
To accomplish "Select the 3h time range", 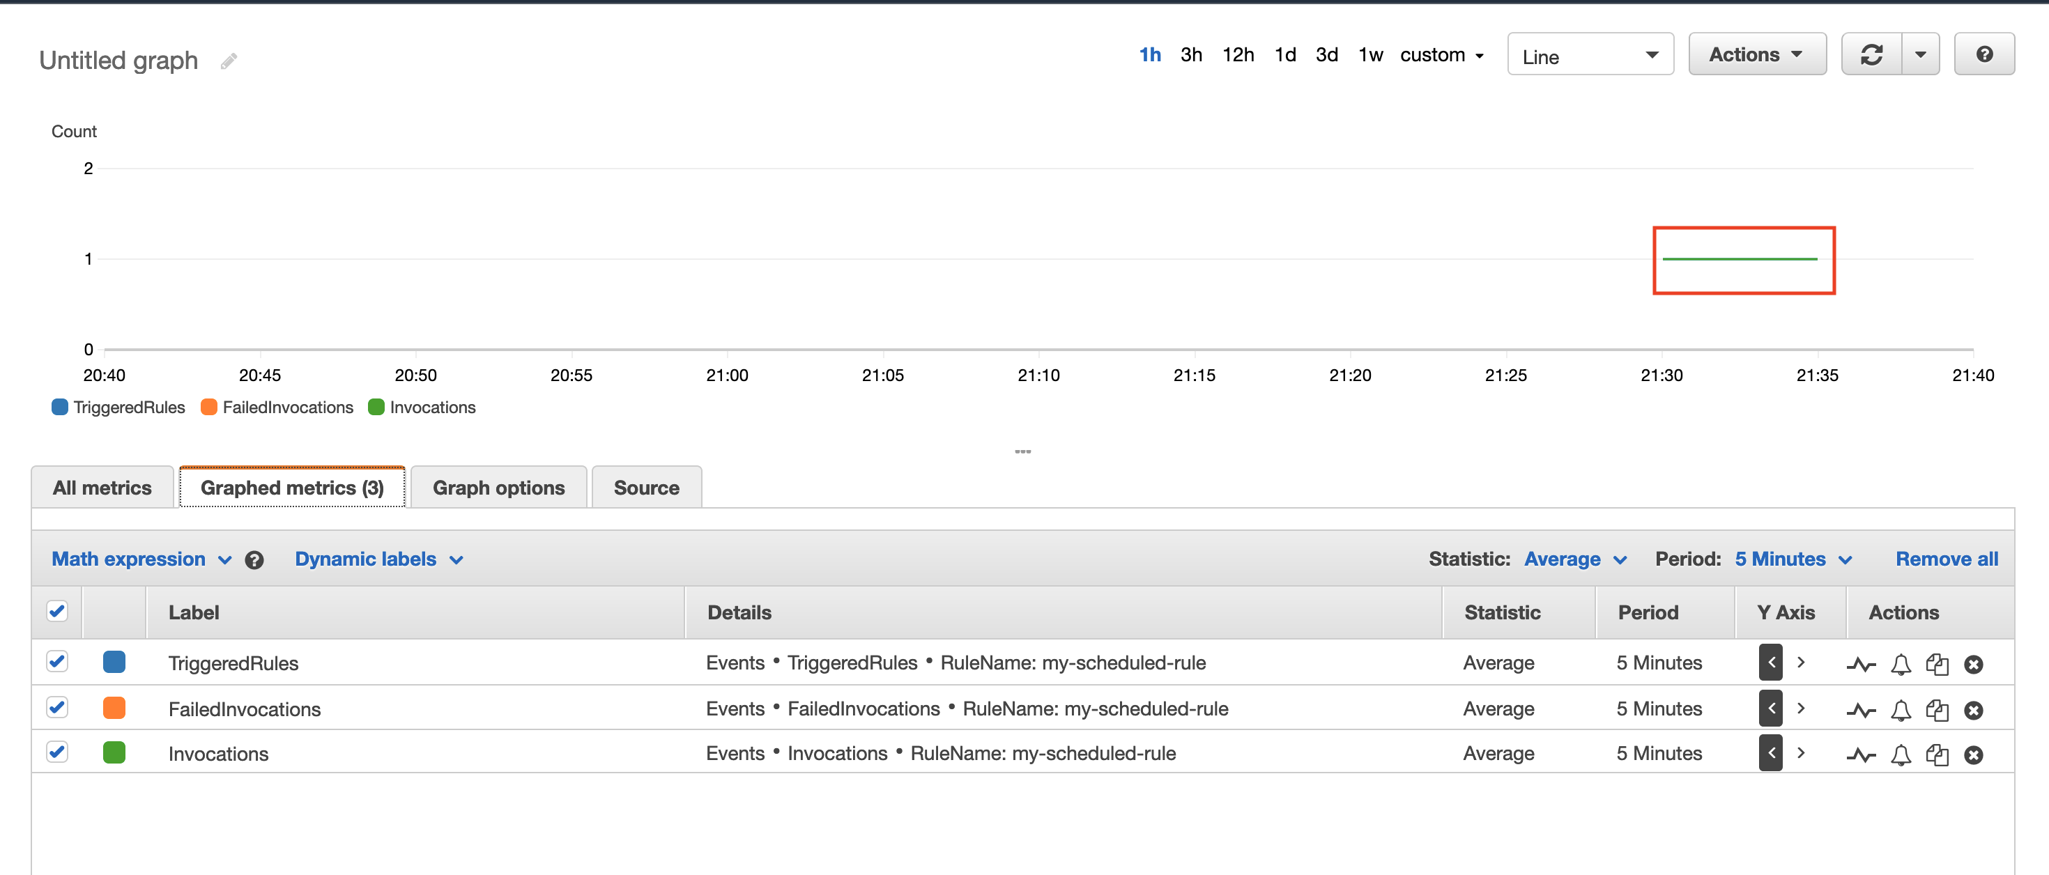I will click(x=1191, y=55).
